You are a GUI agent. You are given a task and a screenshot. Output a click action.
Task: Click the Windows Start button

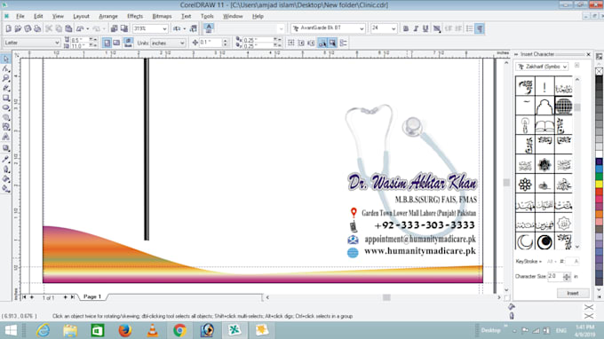click(x=11, y=330)
